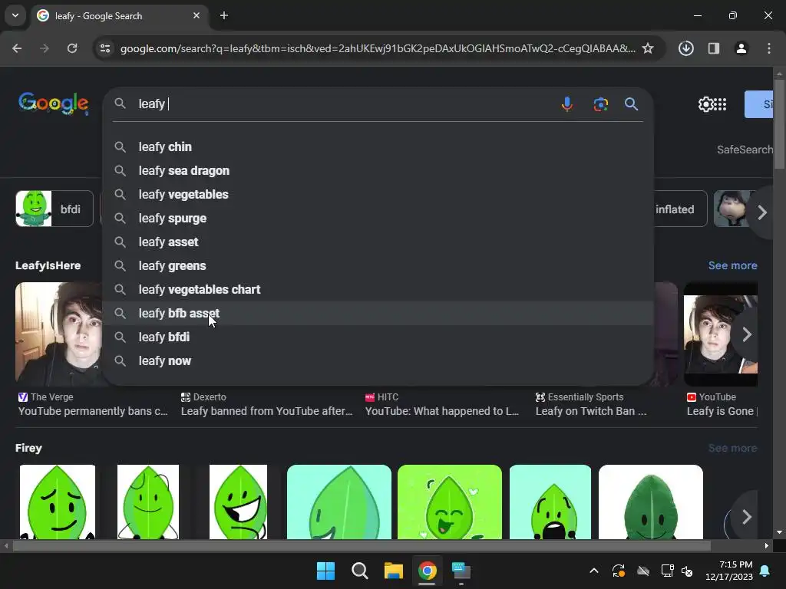Select suggestion 'leafy vegetables'

[x=378, y=194]
